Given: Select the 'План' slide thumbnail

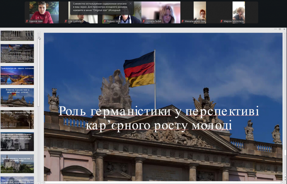Looking at the screenshot, I should pyautogui.click(x=17, y=53).
